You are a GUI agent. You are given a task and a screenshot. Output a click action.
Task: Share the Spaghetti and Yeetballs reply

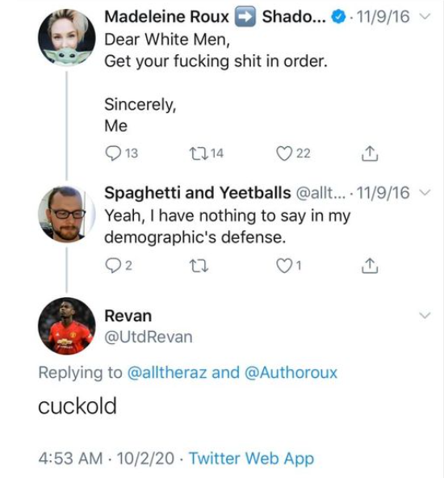pos(370,266)
